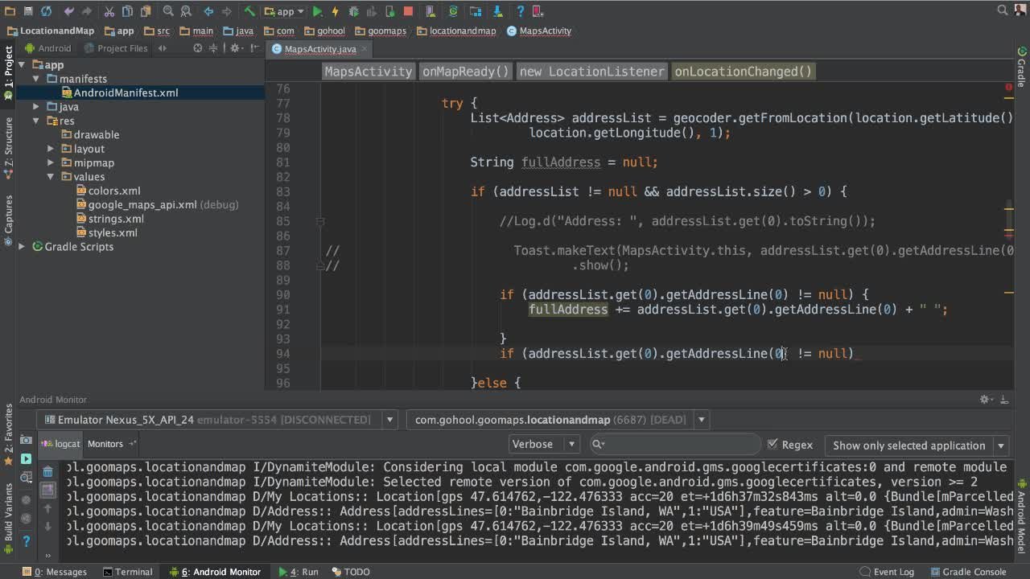The width and height of the screenshot is (1030, 579).
Task: Switch to the Monitors tab
Action: click(x=105, y=444)
